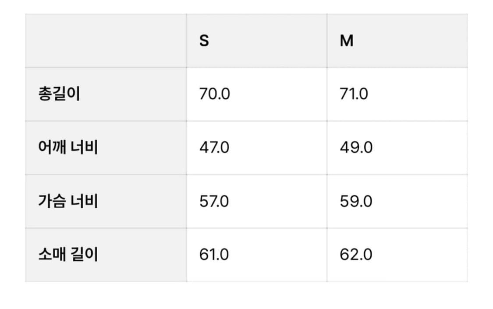Select the 소매 길이 row label

pyautogui.click(x=68, y=255)
